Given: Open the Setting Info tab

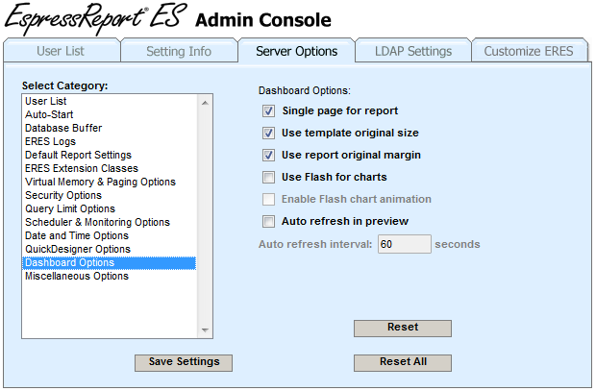Looking at the screenshot, I should (x=179, y=51).
